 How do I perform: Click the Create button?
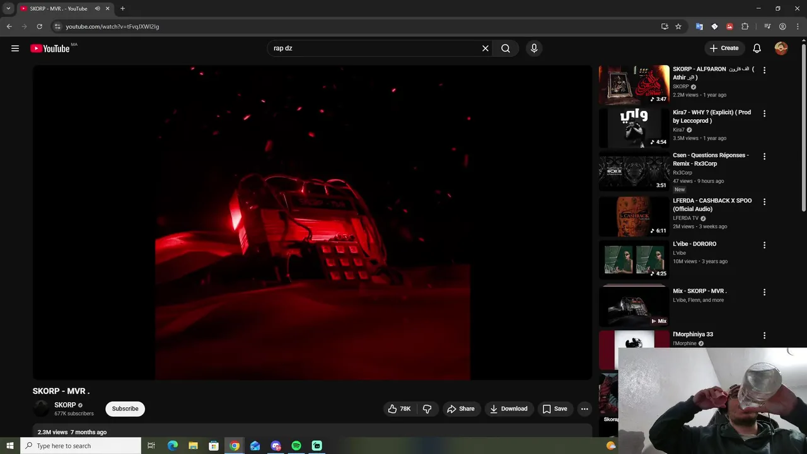coord(724,49)
